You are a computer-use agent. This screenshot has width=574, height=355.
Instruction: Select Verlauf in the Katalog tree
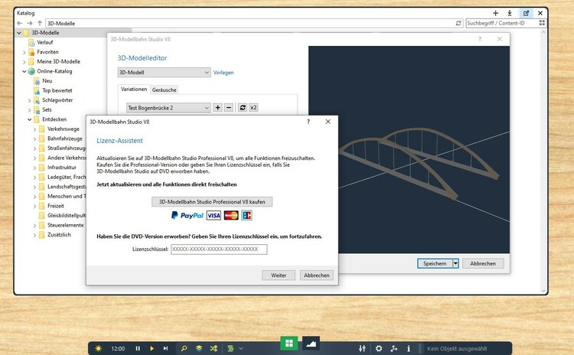(44, 42)
